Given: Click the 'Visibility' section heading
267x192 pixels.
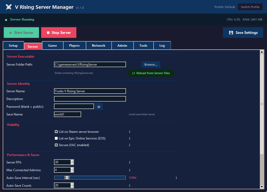Looking at the screenshot, I should pyautogui.click(x=13, y=125).
